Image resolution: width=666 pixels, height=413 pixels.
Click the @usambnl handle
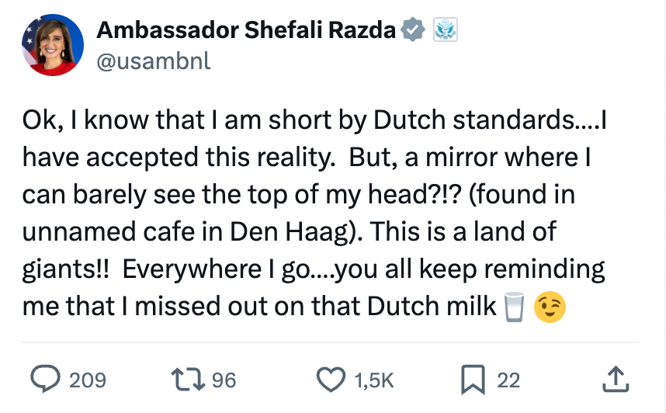pos(153,62)
